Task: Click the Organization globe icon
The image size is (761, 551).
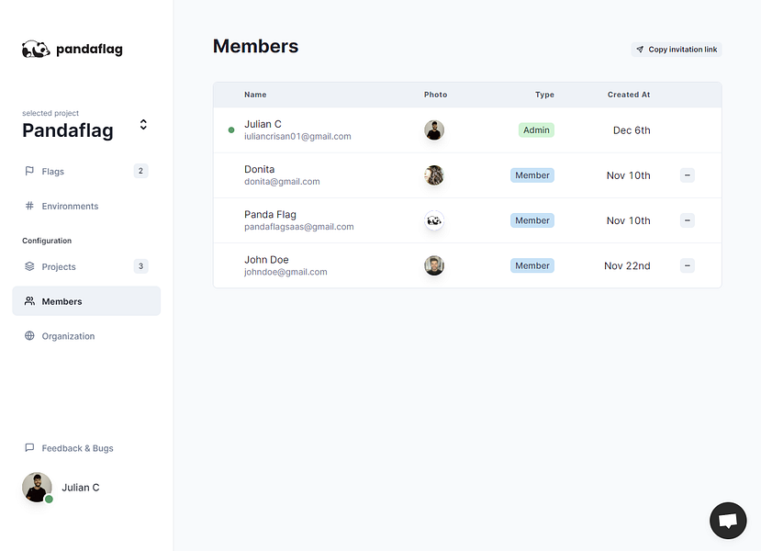Action: 29,336
